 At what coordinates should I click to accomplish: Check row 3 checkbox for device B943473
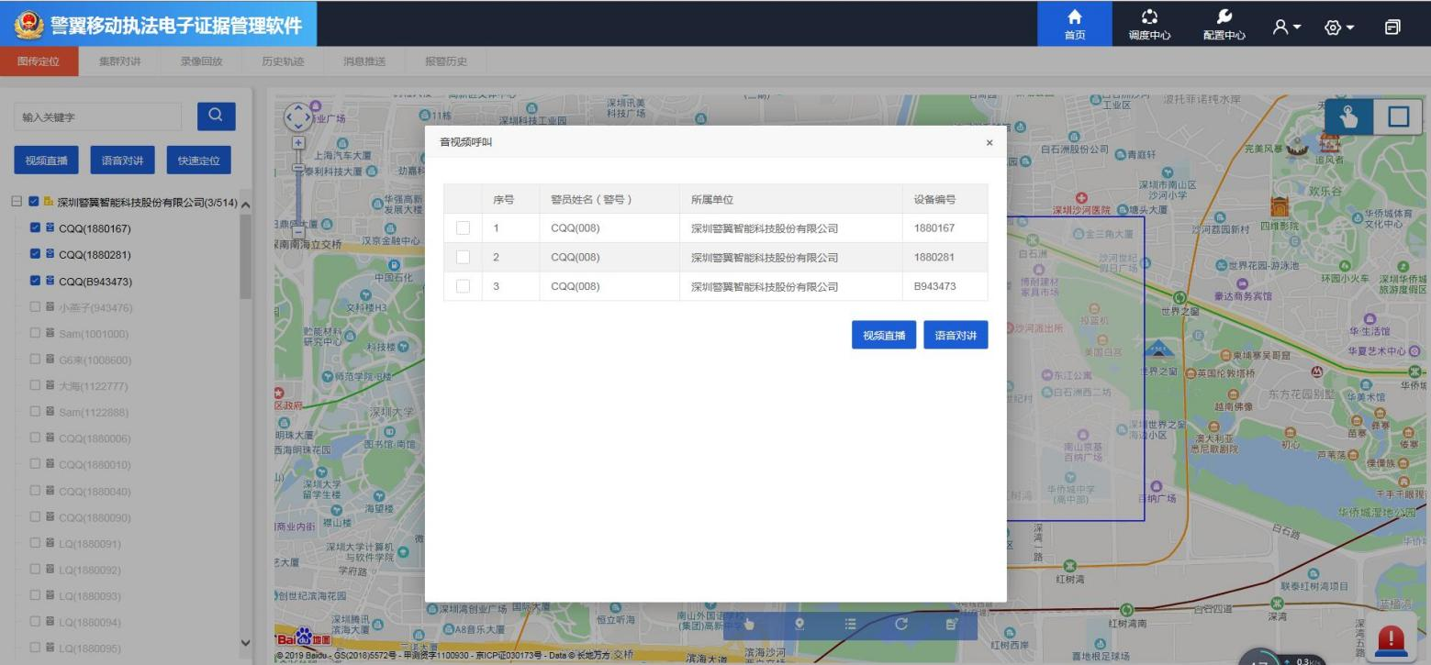(463, 286)
